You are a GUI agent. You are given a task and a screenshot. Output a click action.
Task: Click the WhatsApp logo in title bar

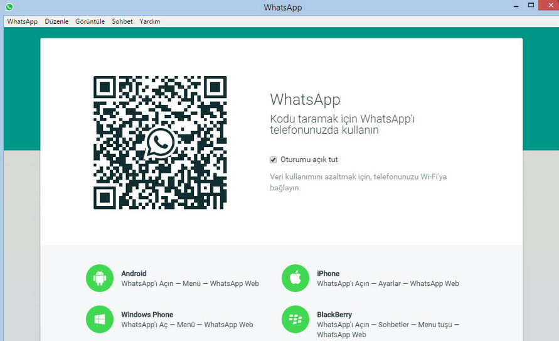click(9, 7)
